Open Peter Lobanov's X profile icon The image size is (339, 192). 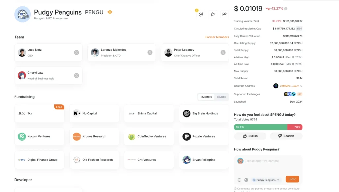click(223, 52)
